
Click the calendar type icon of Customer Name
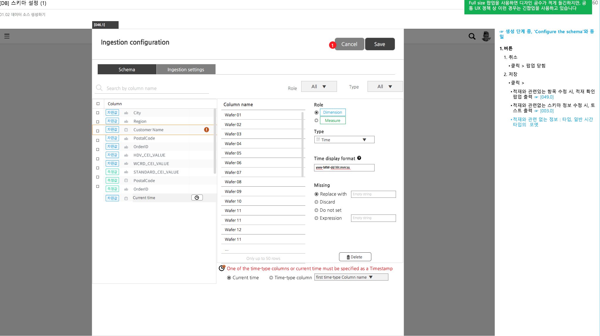tap(126, 130)
